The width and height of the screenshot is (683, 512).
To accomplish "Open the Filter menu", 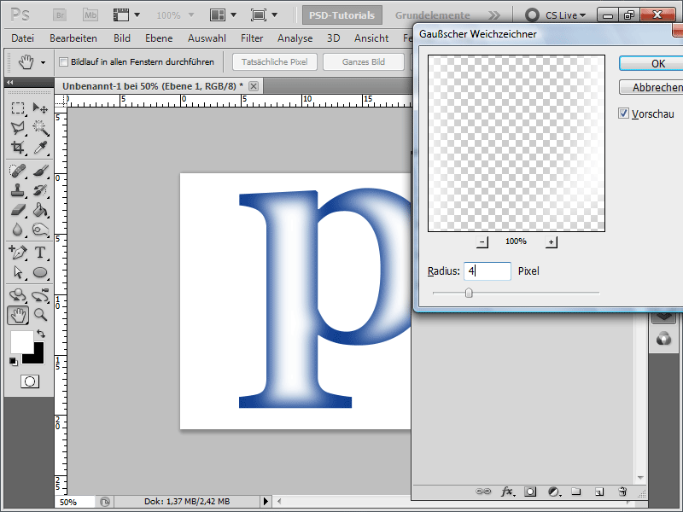I will [252, 38].
